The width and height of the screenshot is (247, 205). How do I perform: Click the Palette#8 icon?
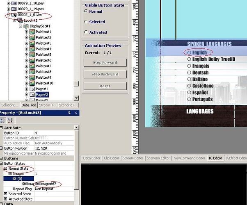[x=32, y=72]
